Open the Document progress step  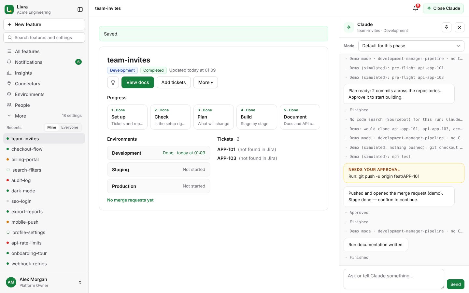[300, 117]
